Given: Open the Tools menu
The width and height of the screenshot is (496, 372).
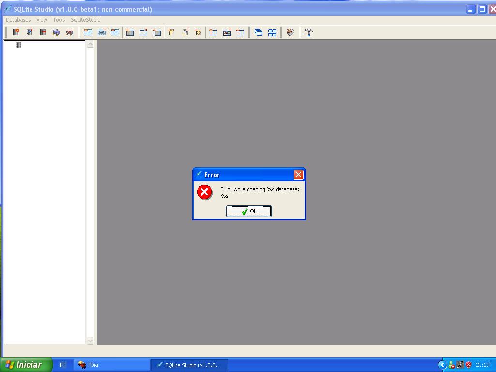Looking at the screenshot, I should click(x=59, y=20).
